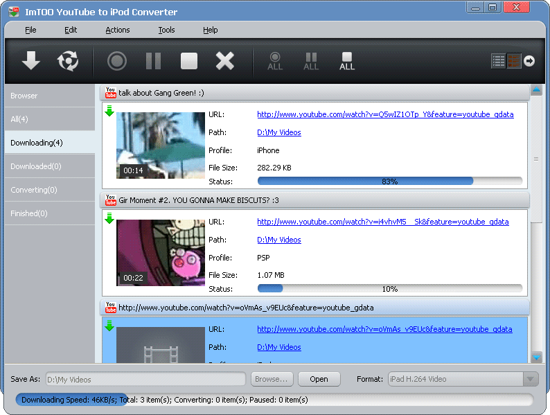The image size is (550, 415).
Task: Click YouTube icon beside Gir Moment #2
Action: click(x=111, y=200)
